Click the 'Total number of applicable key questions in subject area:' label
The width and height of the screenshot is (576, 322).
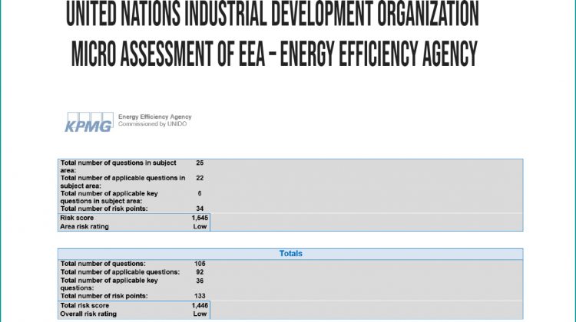(x=109, y=197)
